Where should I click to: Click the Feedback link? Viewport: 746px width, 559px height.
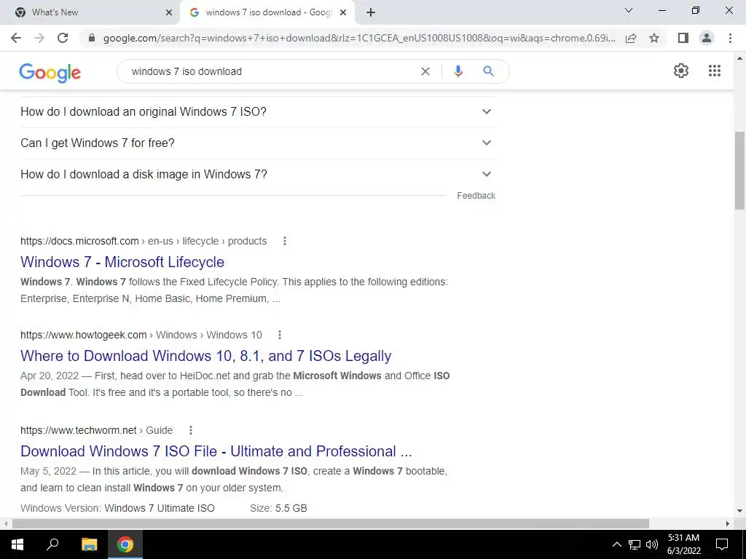[x=476, y=196]
